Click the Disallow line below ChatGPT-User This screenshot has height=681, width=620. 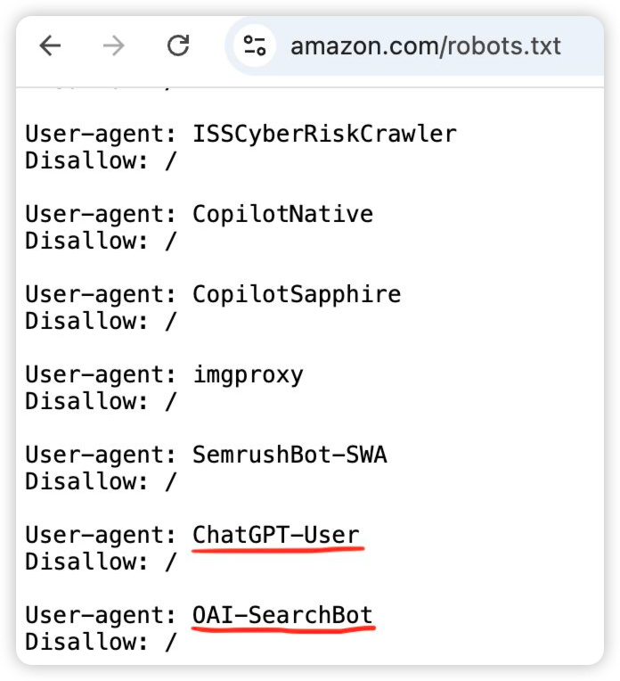[101, 562]
